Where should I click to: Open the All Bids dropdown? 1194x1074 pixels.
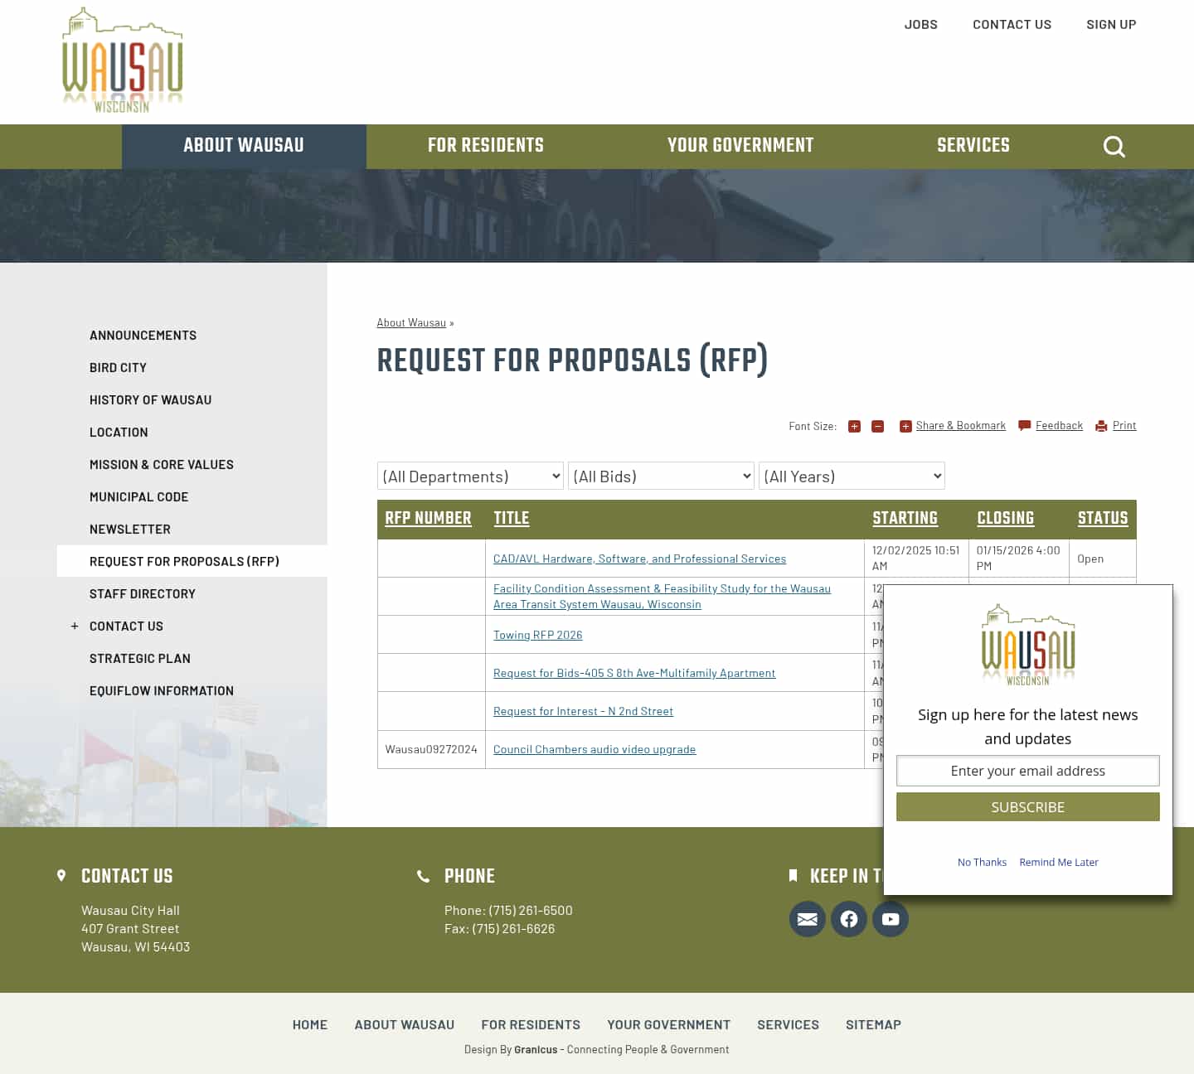coord(660,476)
